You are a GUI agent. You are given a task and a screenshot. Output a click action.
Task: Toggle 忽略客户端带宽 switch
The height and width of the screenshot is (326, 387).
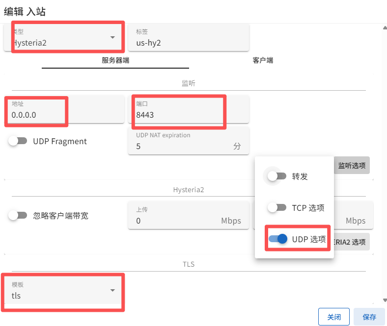click(18, 215)
